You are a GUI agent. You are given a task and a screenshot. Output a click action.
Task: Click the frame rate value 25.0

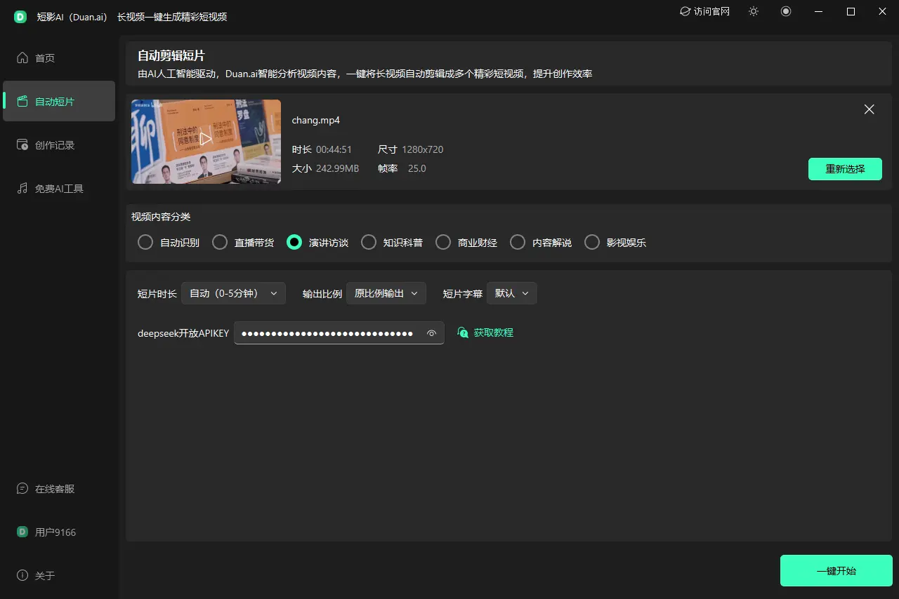click(x=417, y=168)
